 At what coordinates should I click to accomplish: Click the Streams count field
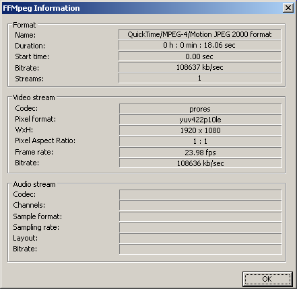click(x=200, y=78)
